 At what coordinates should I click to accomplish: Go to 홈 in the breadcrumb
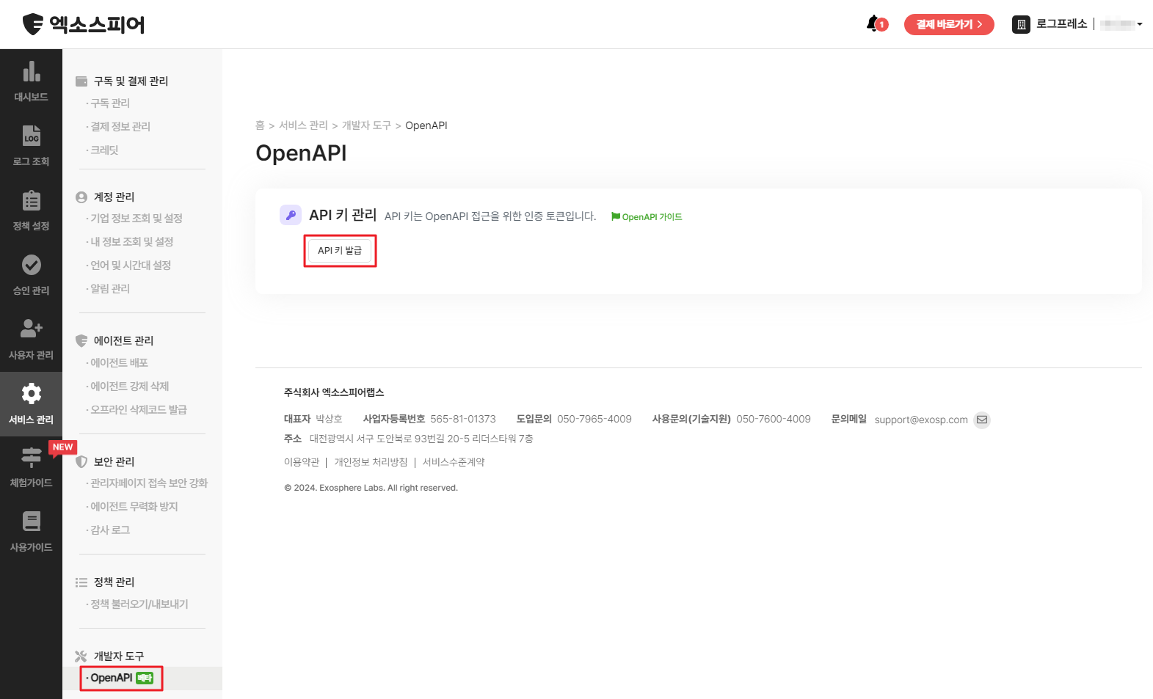click(x=260, y=125)
